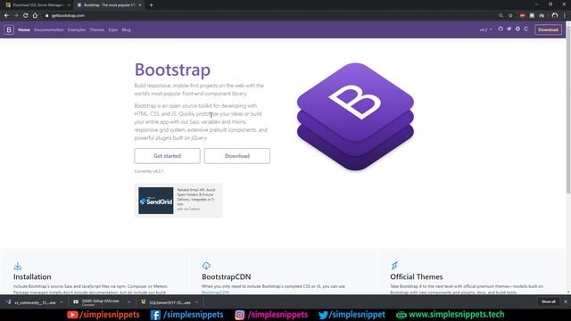Screen dimensions: 571x321
Task: Open the BootstrapCDN link
Action: click(216, 292)
